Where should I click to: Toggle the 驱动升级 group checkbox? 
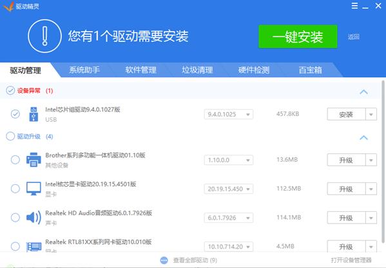pos(10,136)
